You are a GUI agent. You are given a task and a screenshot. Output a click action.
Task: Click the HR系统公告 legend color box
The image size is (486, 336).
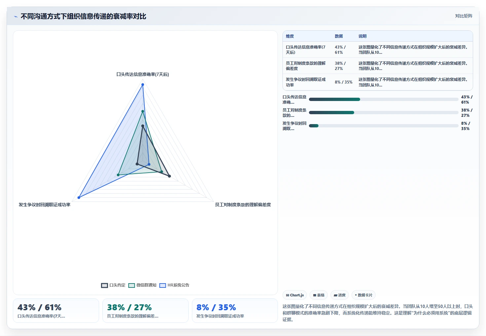point(163,286)
